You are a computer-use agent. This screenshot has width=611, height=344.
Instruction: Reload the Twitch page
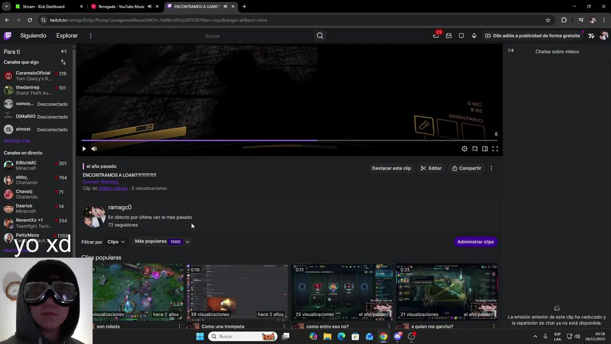[x=30, y=20]
